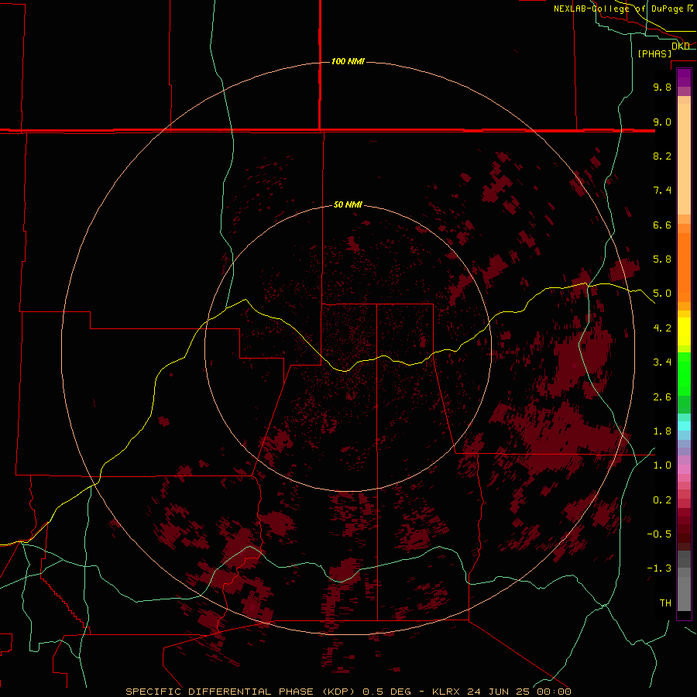
Task: Click the yellow legend color band
Action: point(684,331)
